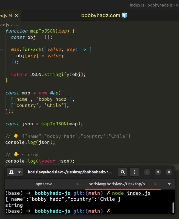Close the index.js editor tab
179x219 pixels.
pyautogui.click(x=16, y=15)
